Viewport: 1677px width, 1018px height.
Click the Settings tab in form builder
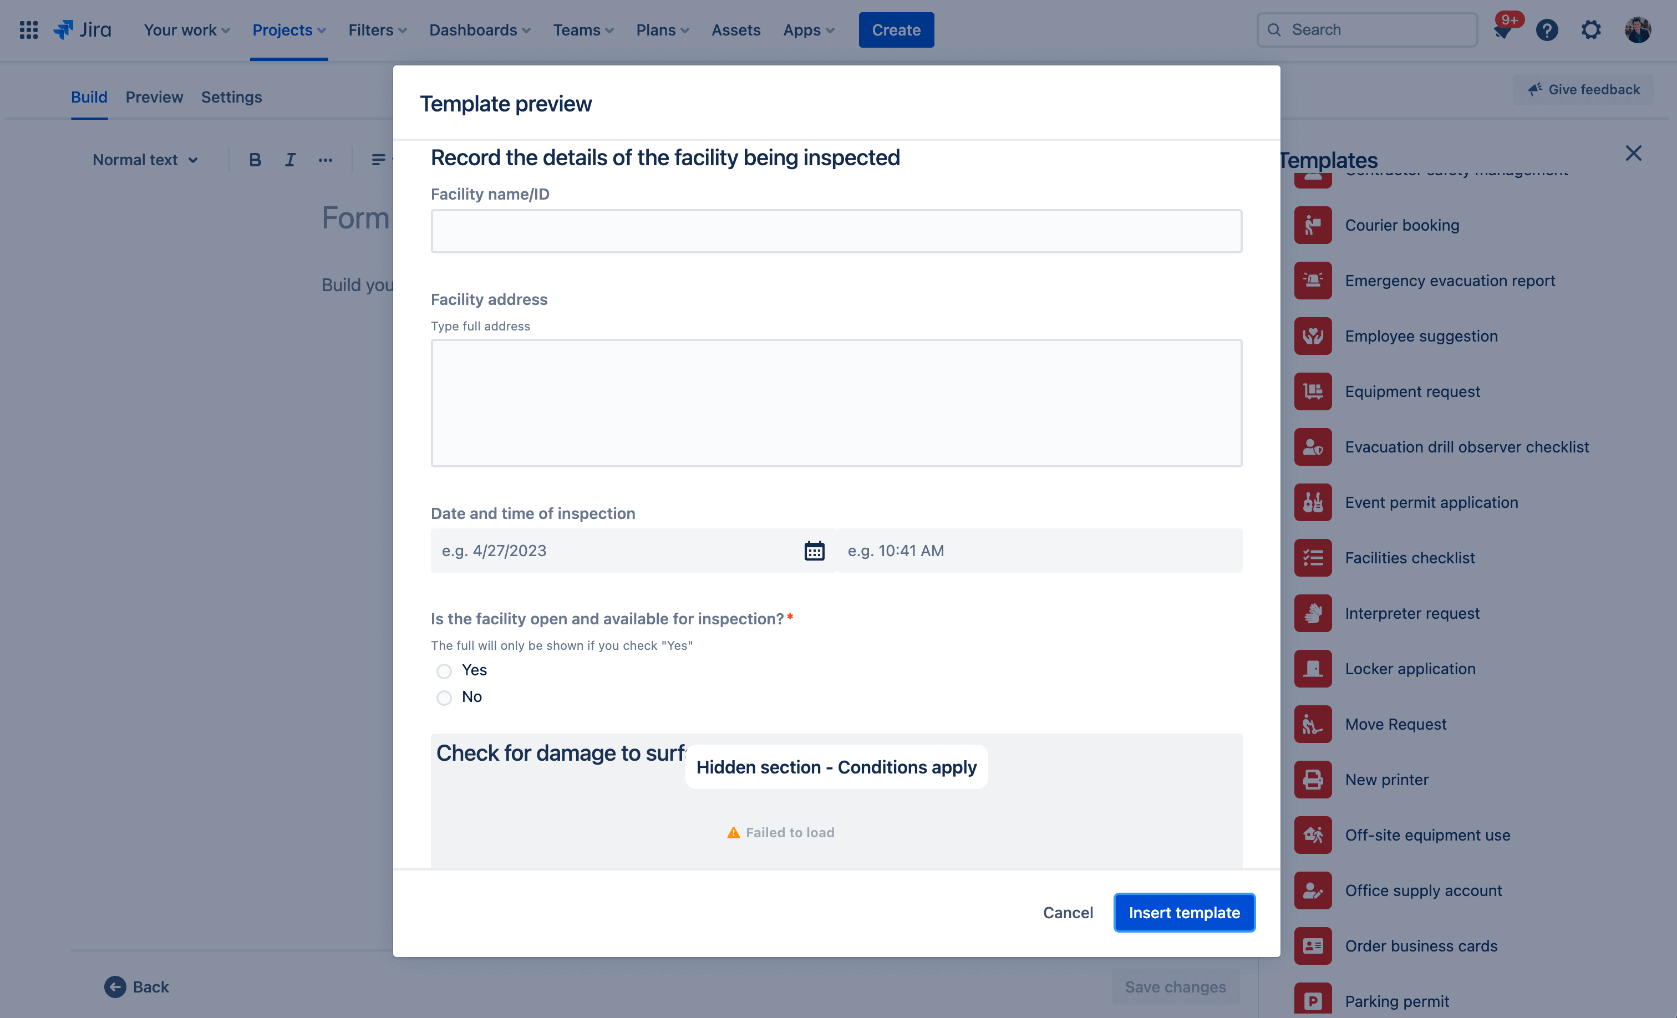pyautogui.click(x=231, y=97)
